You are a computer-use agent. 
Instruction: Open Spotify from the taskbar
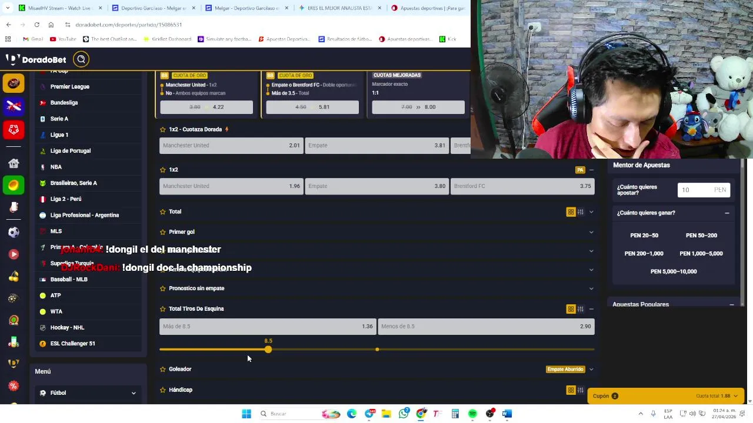[x=472, y=414]
